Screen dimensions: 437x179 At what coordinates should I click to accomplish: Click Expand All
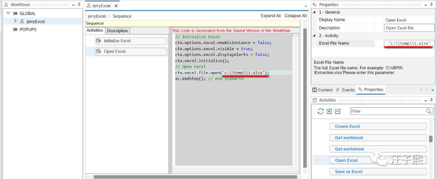(x=271, y=16)
